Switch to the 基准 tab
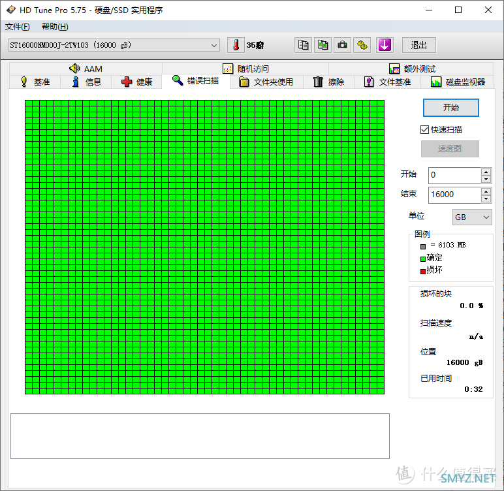The image size is (504, 491). [35, 82]
